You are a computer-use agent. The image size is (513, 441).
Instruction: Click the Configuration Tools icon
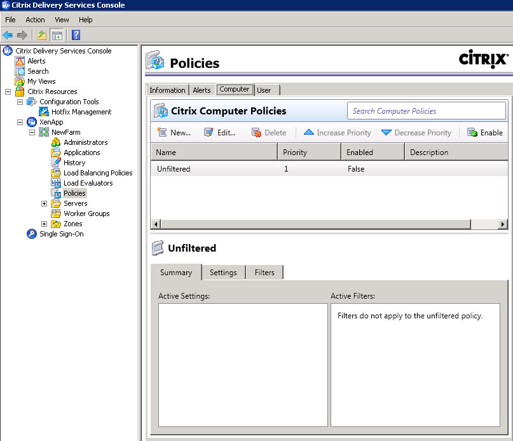(32, 102)
